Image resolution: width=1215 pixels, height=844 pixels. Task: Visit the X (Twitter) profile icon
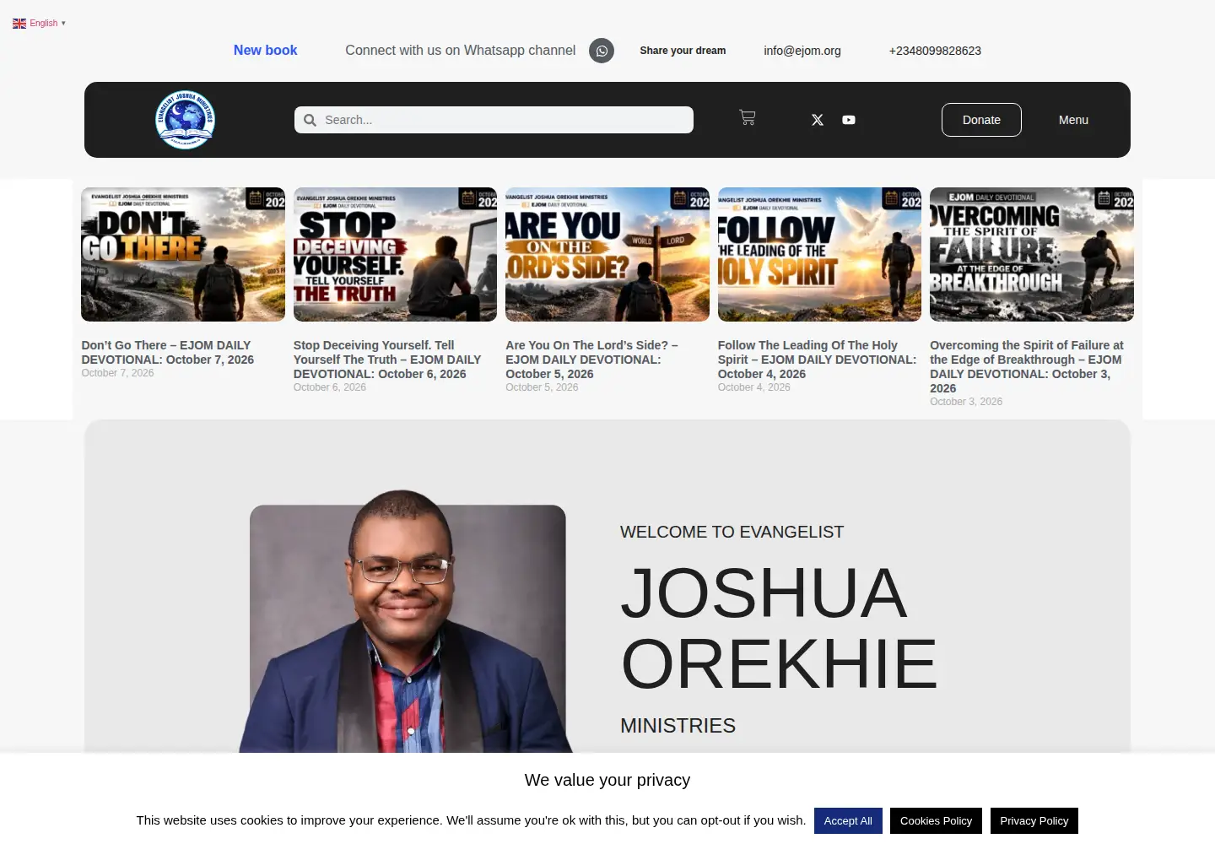point(818,120)
